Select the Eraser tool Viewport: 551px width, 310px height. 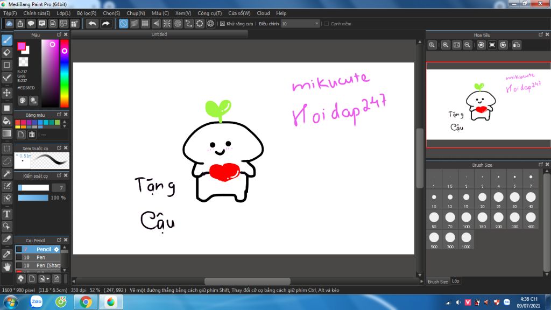pyautogui.click(x=7, y=53)
